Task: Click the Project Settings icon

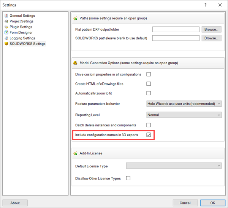Action: [6, 21]
